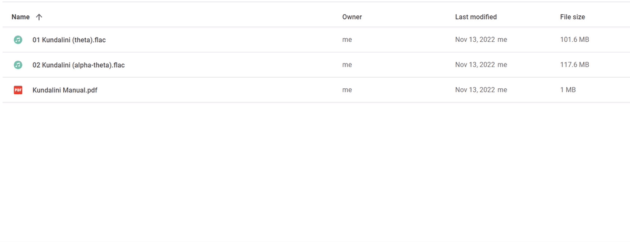
Task: Click owner 'me' of 01 Kundalini (theta).flac
Action: pos(347,39)
